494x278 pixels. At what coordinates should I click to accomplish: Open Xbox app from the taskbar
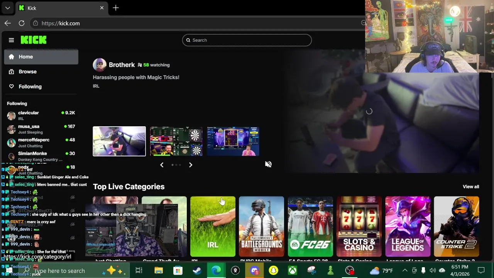click(x=293, y=271)
